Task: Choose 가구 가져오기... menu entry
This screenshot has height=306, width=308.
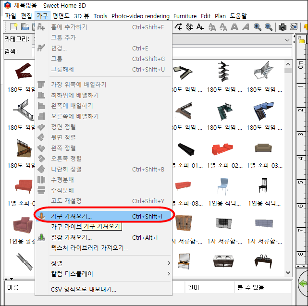Action: point(103,216)
